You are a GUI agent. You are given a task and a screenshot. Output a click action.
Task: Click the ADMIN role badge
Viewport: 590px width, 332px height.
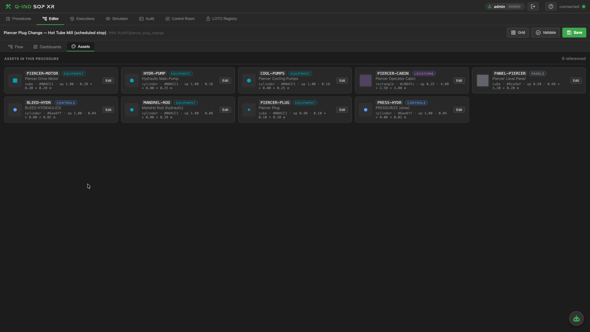(x=514, y=6)
